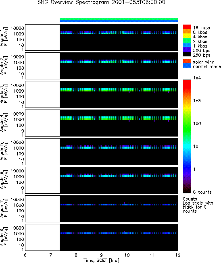
Task: Click the Anode 1 spectrogram panel
Action: click(x=102, y=37)
